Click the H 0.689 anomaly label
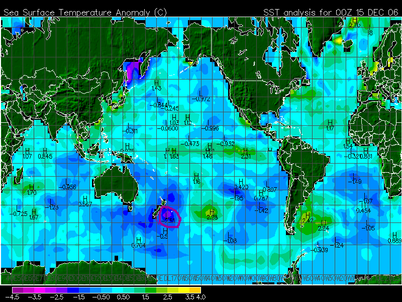The image size is (402, 302). (394, 238)
